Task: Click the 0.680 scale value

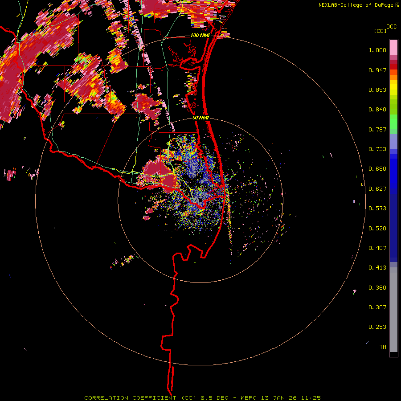Action: pyautogui.click(x=377, y=169)
